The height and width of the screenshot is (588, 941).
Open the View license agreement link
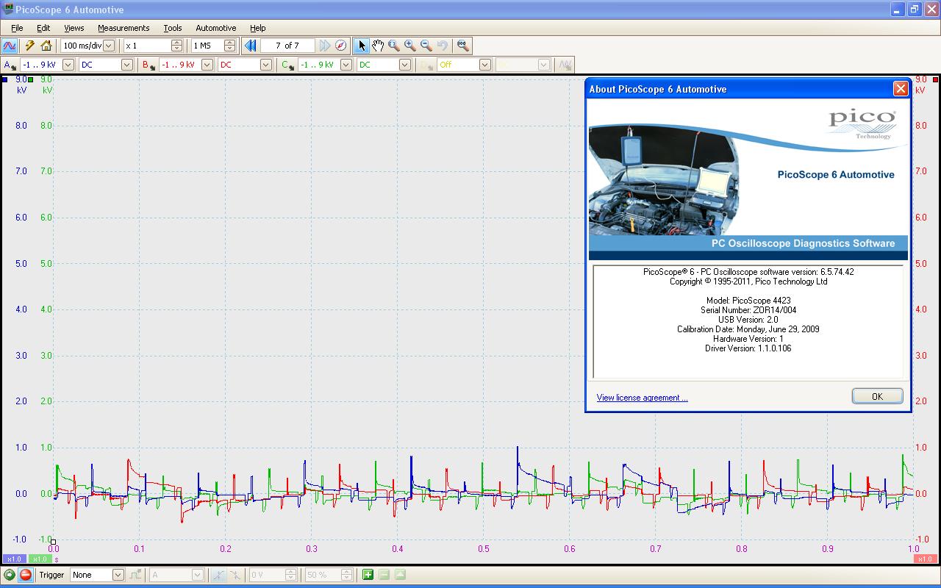[642, 398]
